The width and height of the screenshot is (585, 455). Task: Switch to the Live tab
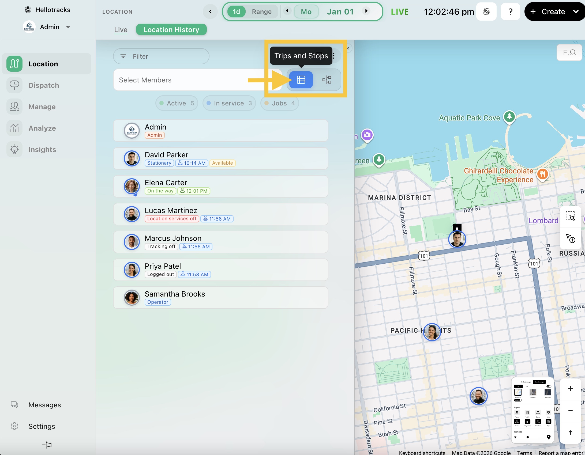tap(121, 30)
